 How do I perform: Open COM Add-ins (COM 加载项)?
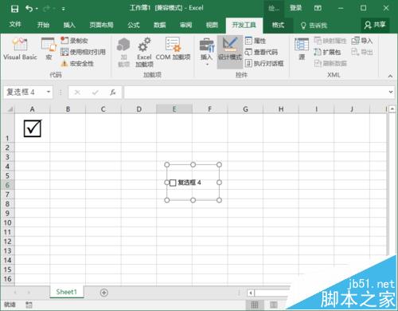(173, 49)
